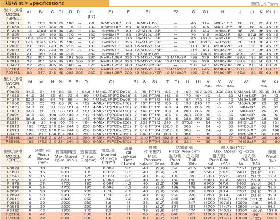Select the "0.053" moment of inertia value

(108, 180)
